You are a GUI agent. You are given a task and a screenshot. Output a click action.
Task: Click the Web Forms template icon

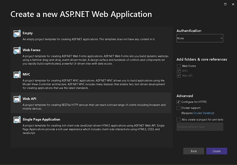point(17,50)
